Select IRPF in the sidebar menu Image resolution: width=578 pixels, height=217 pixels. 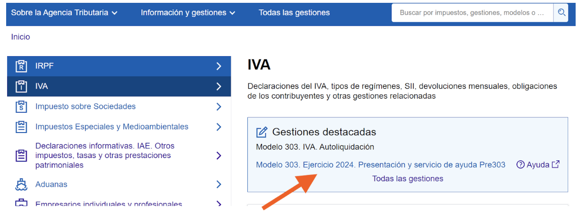click(119, 66)
